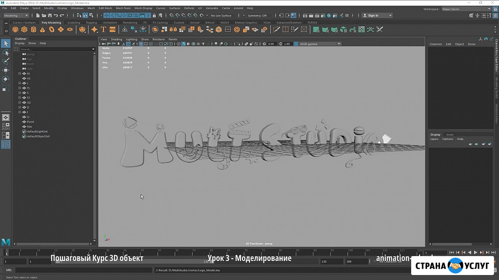Open the viewport Renderer menu
Viewport: 499px width, 280px height.
(159, 39)
